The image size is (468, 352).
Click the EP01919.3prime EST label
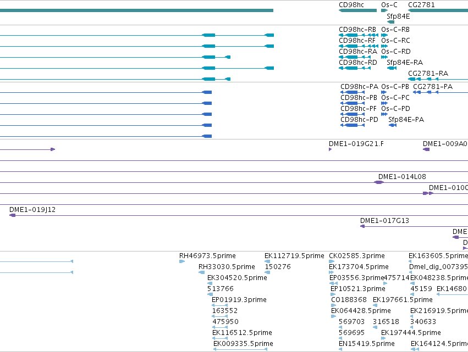point(239,300)
